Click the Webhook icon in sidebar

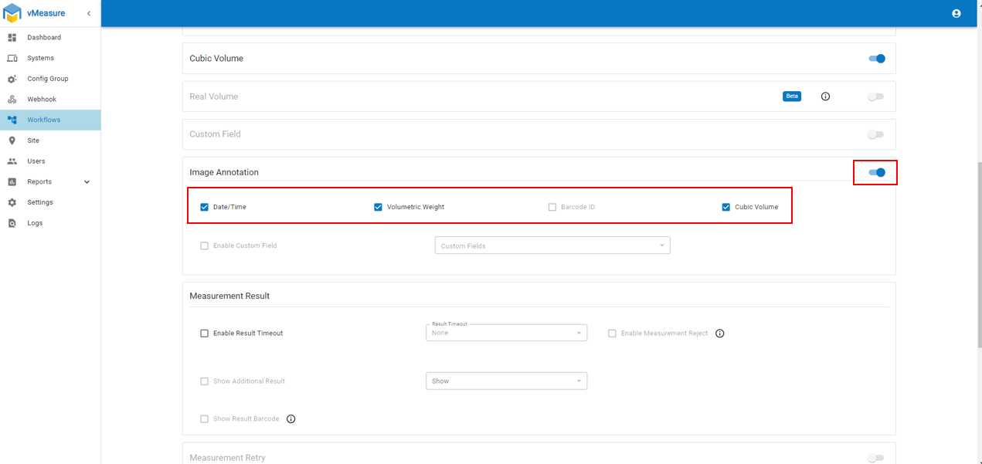12,100
